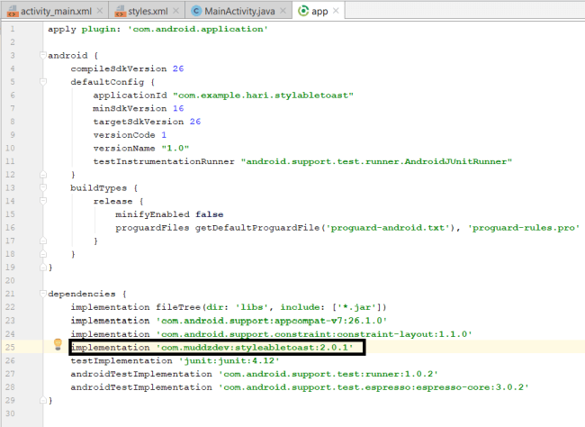Collapse the defaultConfig block at line 5
585x427 pixels.
43,82
